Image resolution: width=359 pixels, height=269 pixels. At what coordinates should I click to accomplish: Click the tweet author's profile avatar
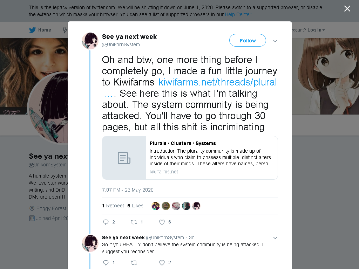coord(90,41)
